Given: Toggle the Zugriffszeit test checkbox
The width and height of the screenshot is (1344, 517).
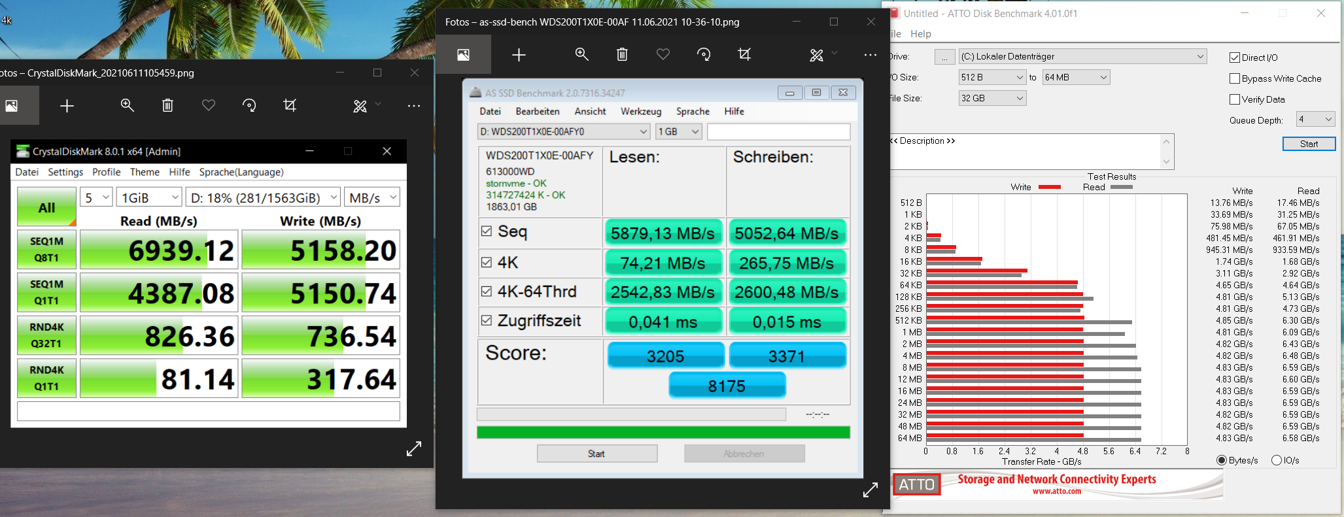Looking at the screenshot, I should pos(487,320).
